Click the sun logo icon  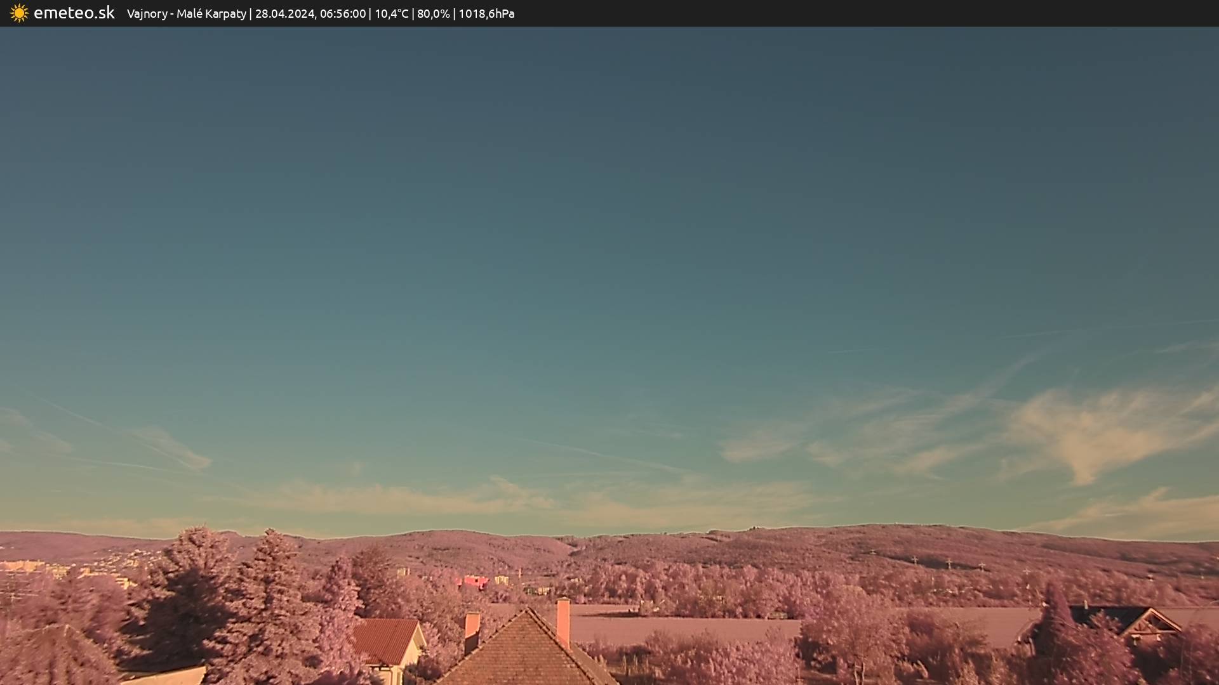click(x=19, y=13)
